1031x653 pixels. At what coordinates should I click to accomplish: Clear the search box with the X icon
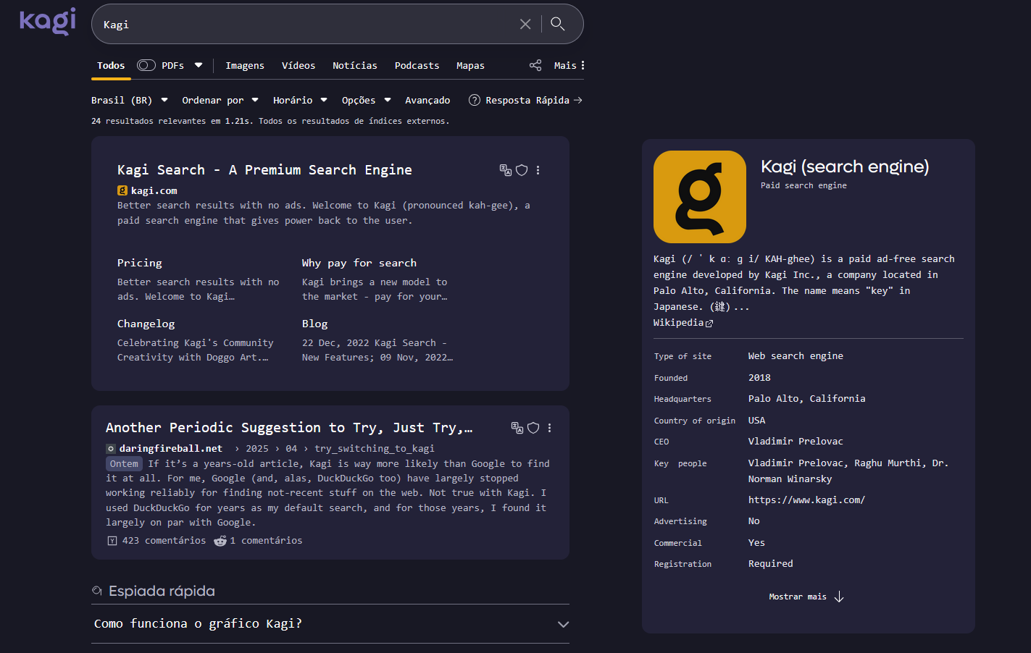point(525,24)
